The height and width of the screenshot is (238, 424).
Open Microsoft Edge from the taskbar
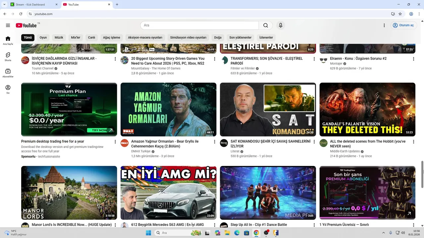tap(237, 233)
